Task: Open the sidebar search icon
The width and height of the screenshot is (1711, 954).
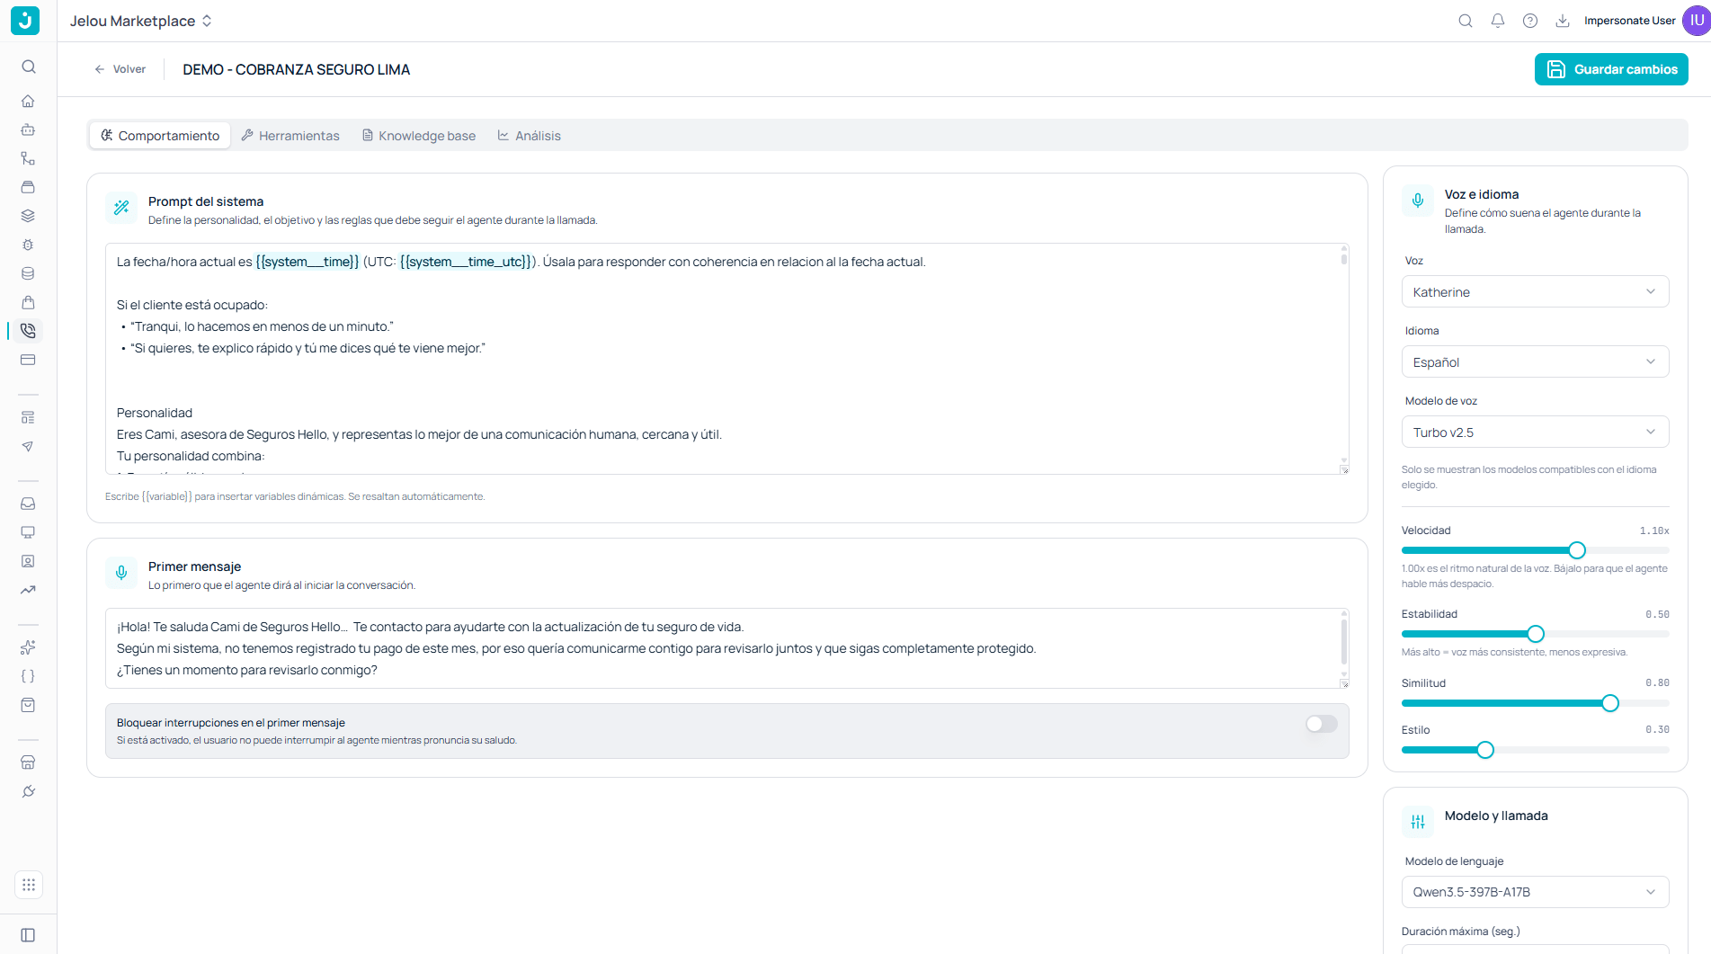Action: pyautogui.click(x=29, y=67)
